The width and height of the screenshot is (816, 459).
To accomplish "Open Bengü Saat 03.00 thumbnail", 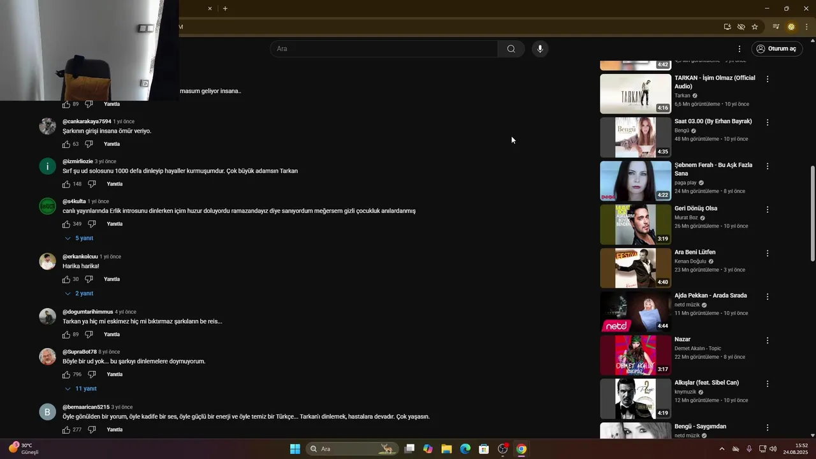I will [636, 138].
